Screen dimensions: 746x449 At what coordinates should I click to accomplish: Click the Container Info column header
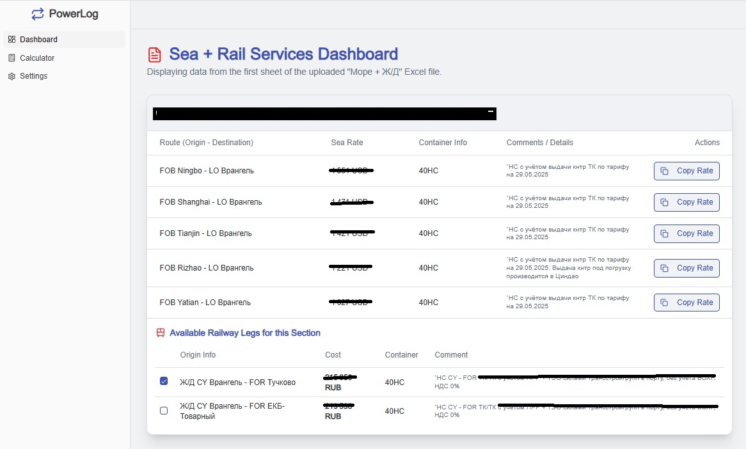click(443, 143)
